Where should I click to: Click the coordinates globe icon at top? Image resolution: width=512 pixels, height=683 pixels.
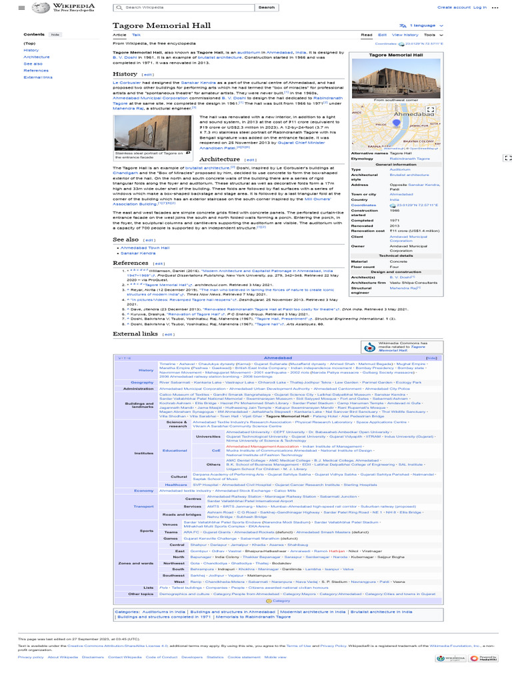401,44
